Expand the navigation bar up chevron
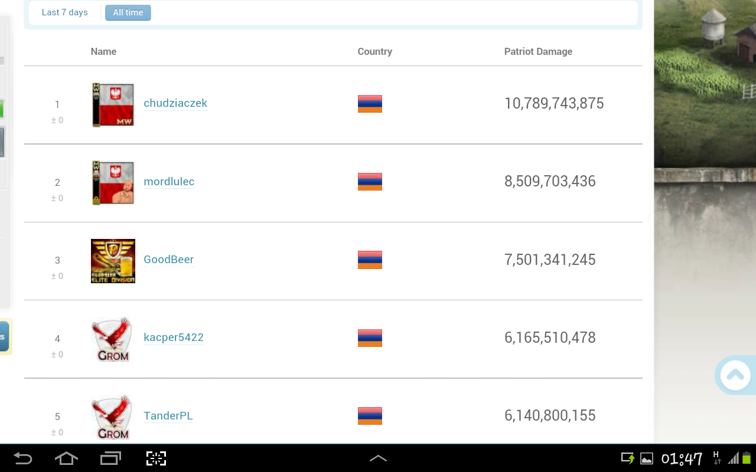The height and width of the screenshot is (472, 756). tap(378, 458)
